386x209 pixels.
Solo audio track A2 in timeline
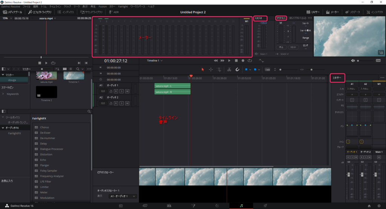122,103
